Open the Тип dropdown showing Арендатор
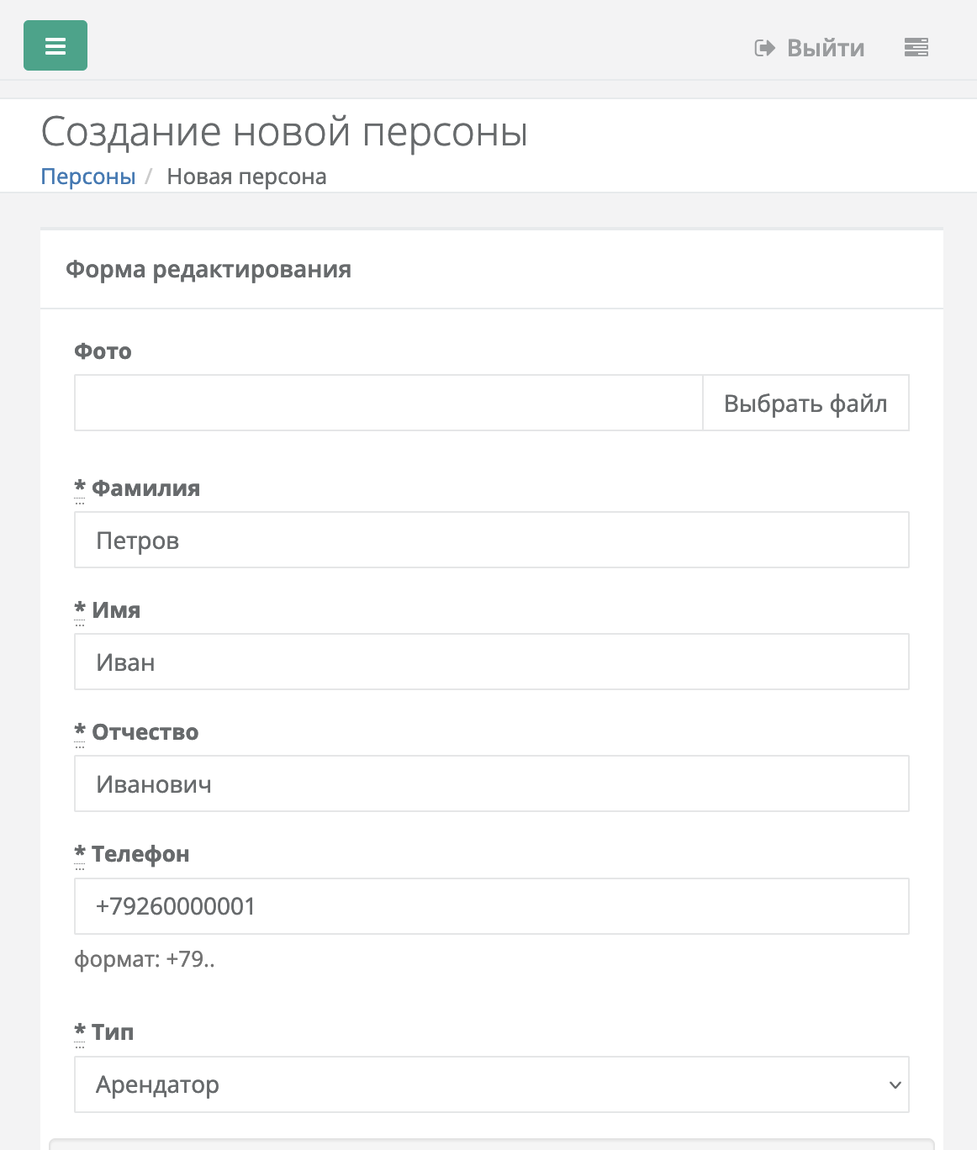The width and height of the screenshot is (977, 1150). coord(492,1084)
